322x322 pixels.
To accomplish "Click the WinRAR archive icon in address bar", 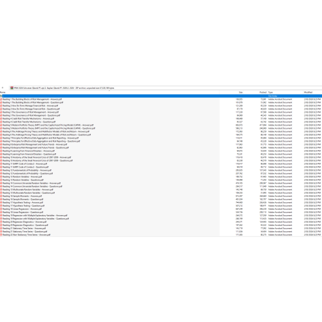I will pyautogui.click(x=12, y=88).
